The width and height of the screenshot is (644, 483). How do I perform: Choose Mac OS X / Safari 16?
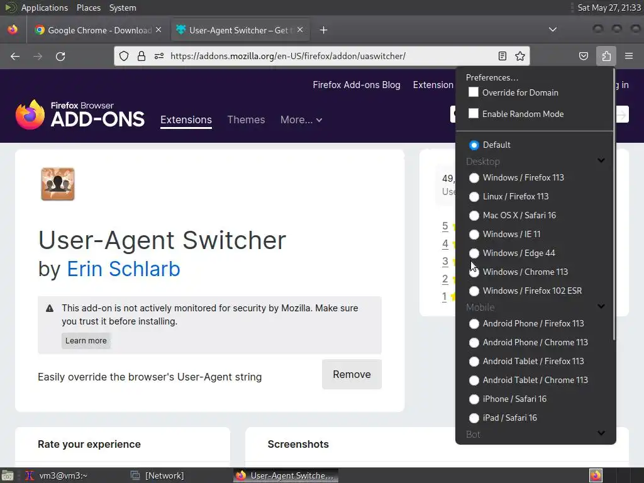[x=474, y=216]
